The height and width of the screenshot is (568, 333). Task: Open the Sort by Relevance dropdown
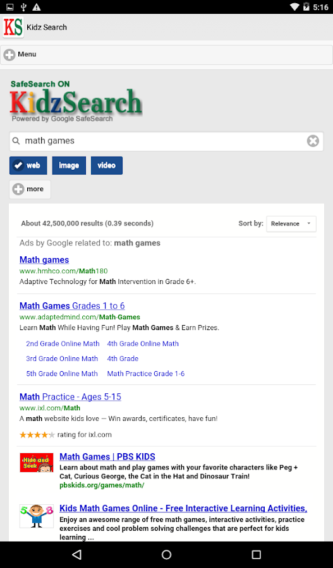291,223
